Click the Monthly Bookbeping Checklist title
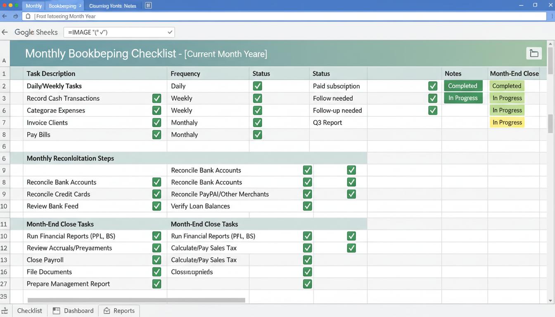 101,54
